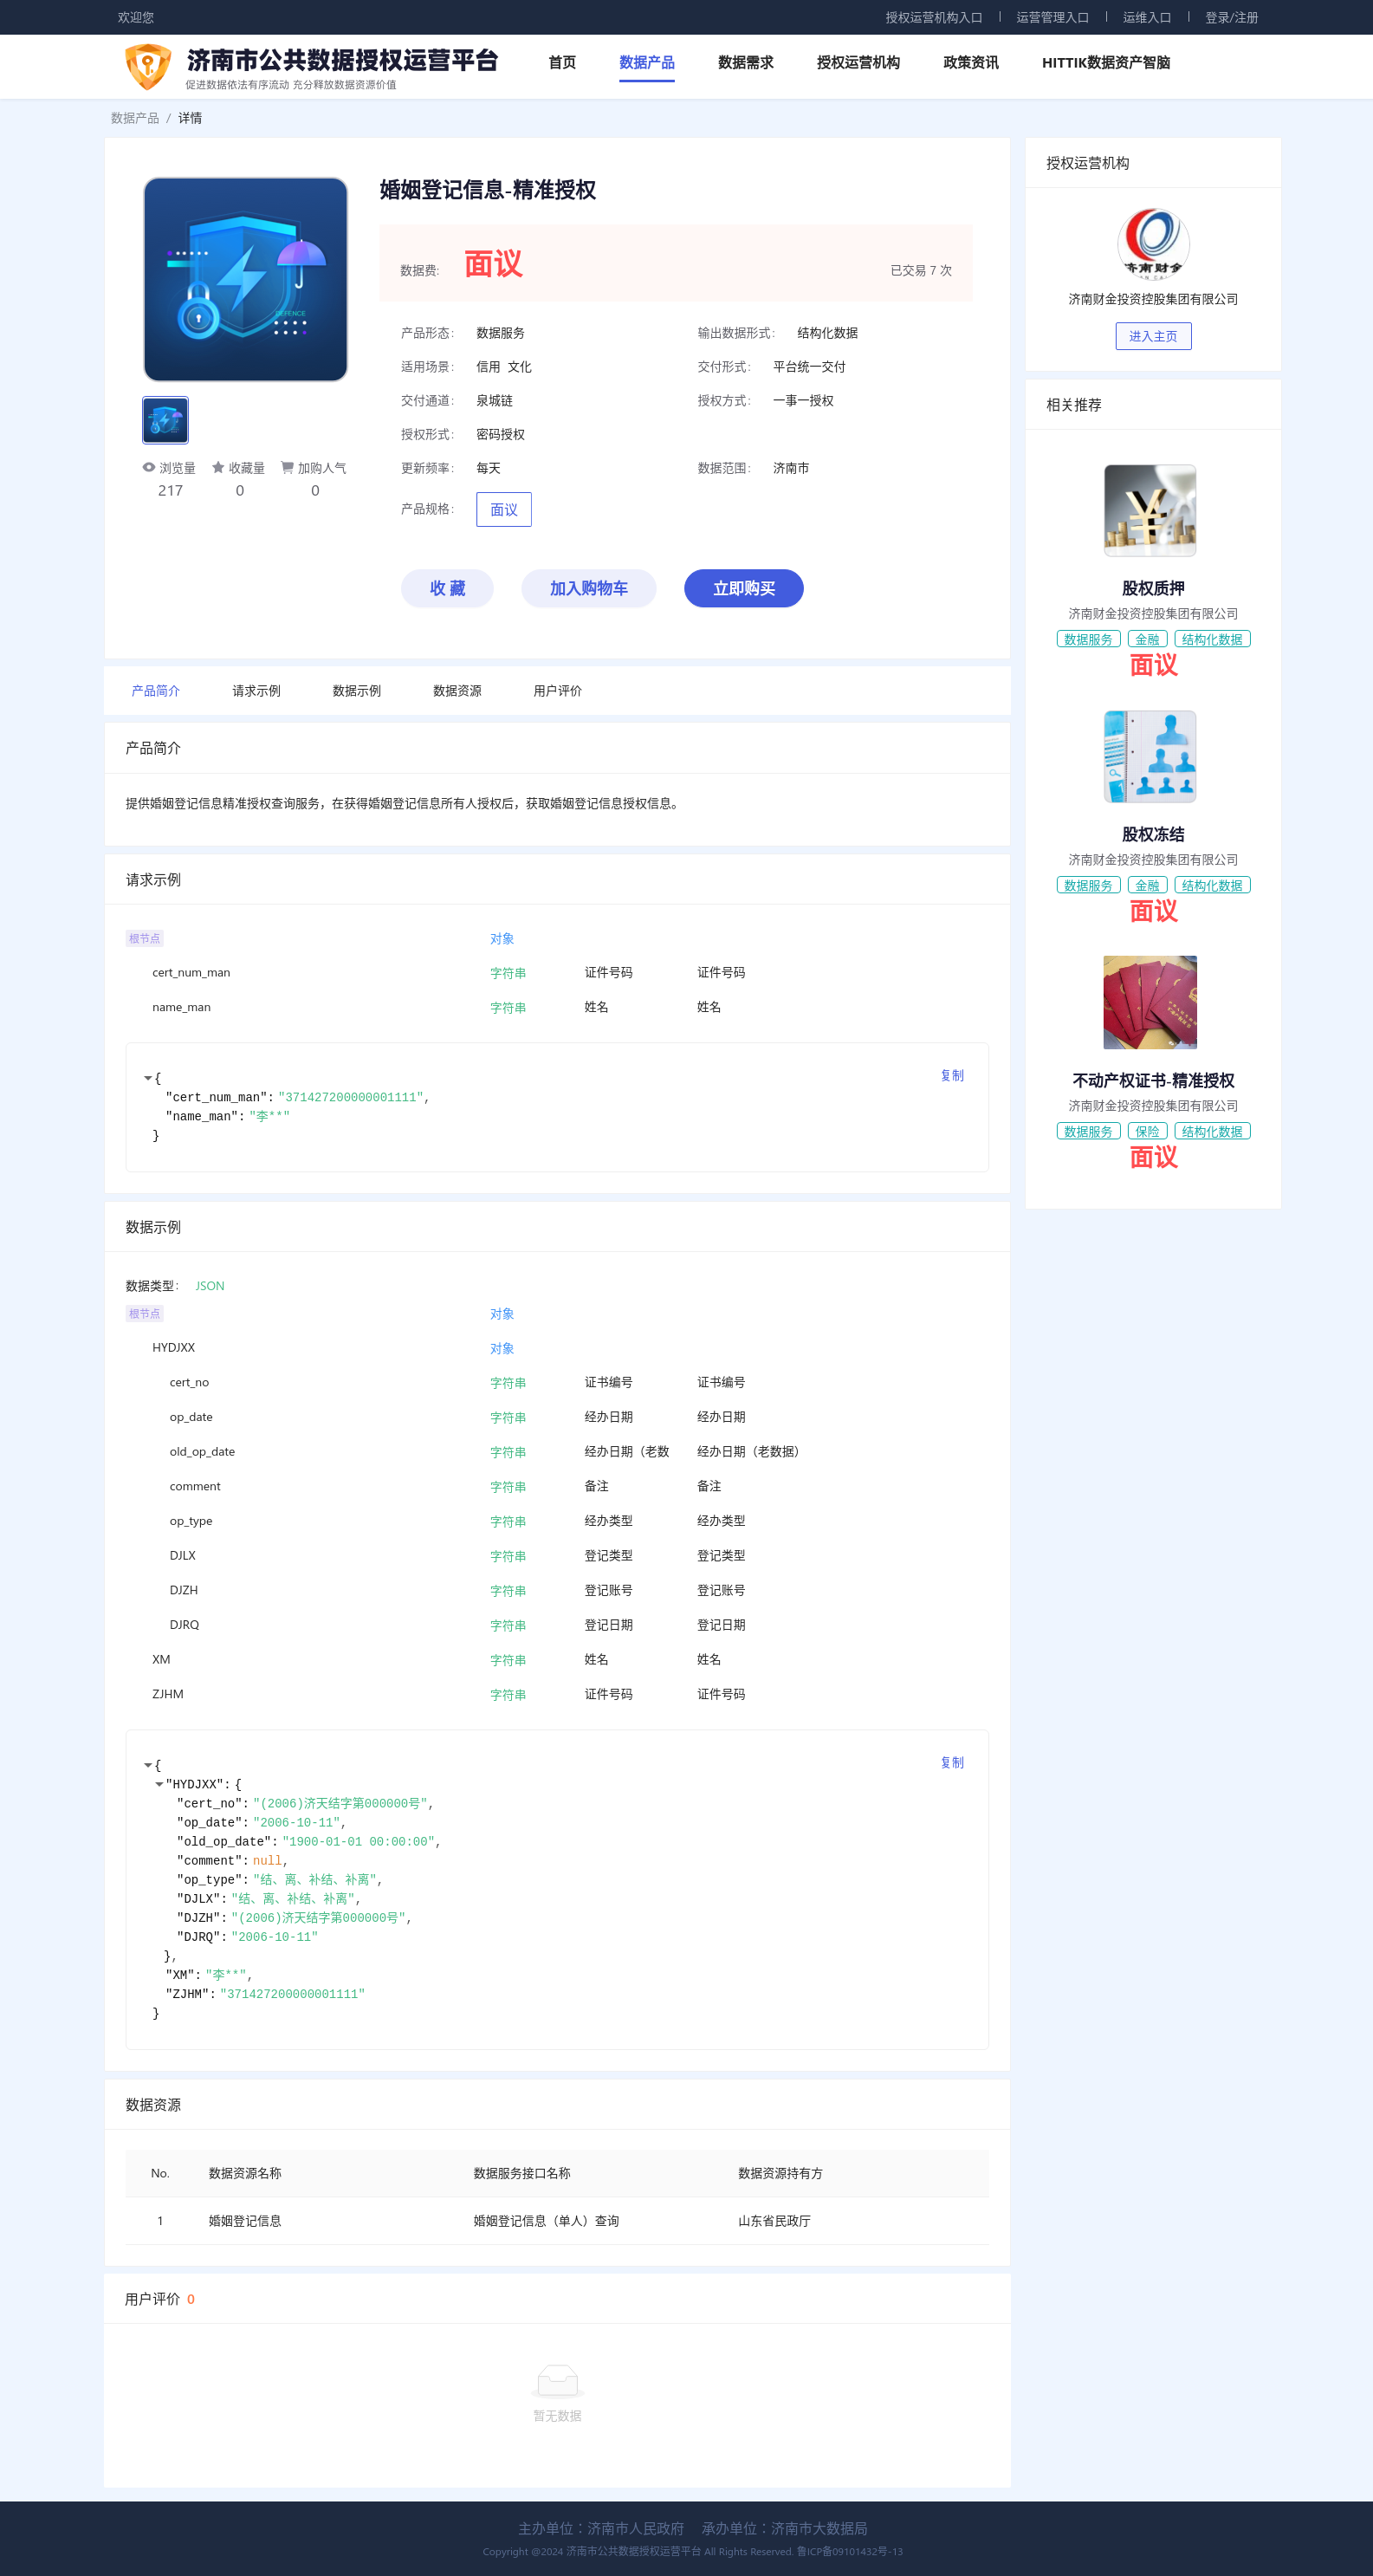Click 登录/注册 link
Screen dimensions: 1373x2576
(1232, 17)
